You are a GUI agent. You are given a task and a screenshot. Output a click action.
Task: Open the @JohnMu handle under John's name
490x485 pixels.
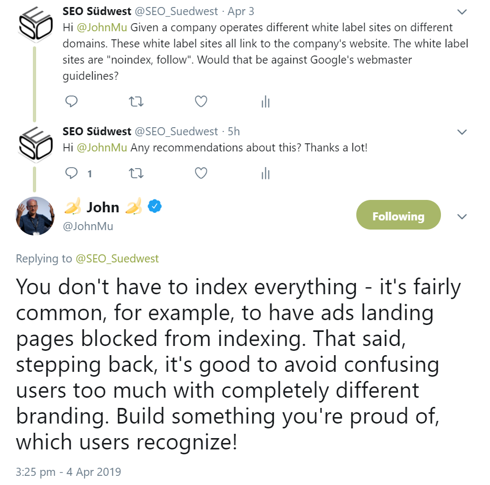click(x=88, y=226)
